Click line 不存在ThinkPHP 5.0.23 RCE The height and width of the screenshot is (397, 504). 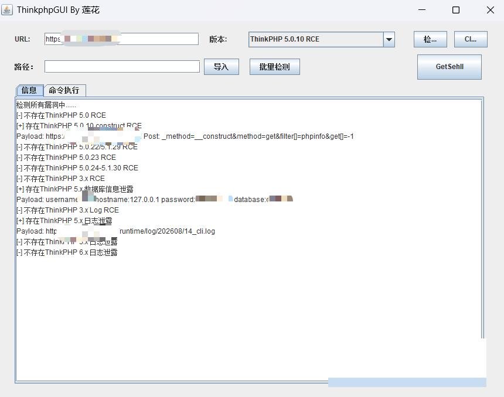(66, 158)
